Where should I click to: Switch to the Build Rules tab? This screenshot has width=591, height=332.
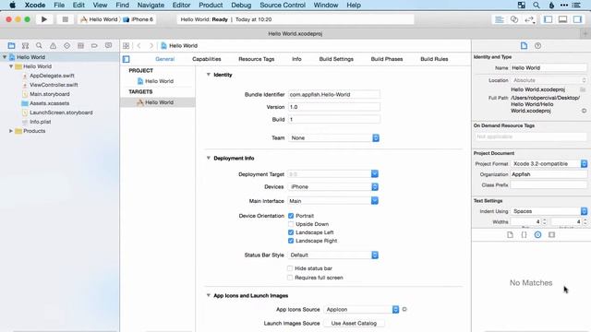click(x=434, y=59)
